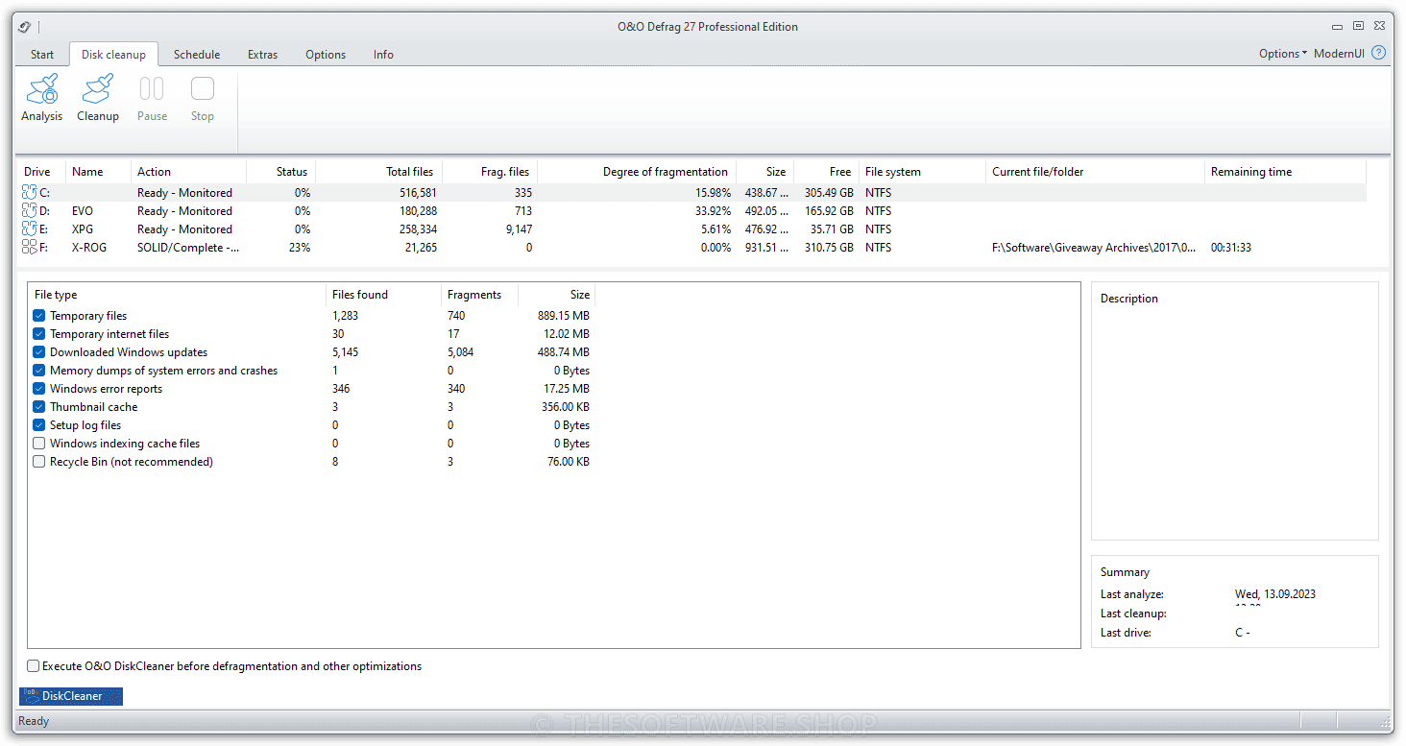Image resolution: width=1406 pixels, height=746 pixels.
Task: Select drive C: icon in list
Action: point(30,193)
